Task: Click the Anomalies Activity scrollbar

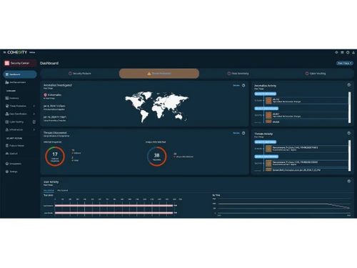Action: (x=349, y=107)
